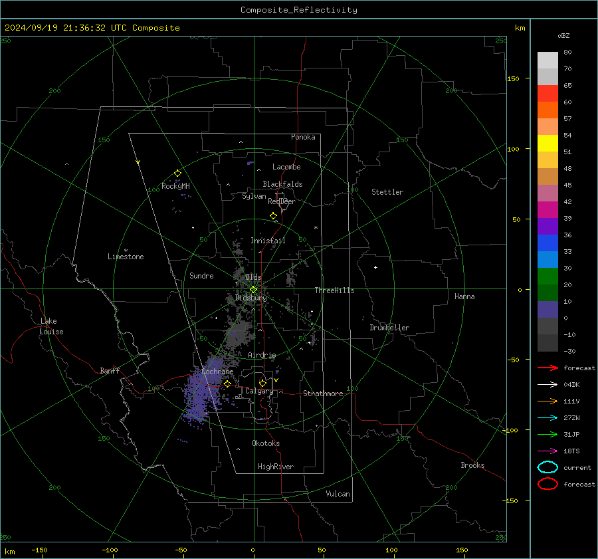Select the yellow diamond marker below RedDeer

coord(274,216)
